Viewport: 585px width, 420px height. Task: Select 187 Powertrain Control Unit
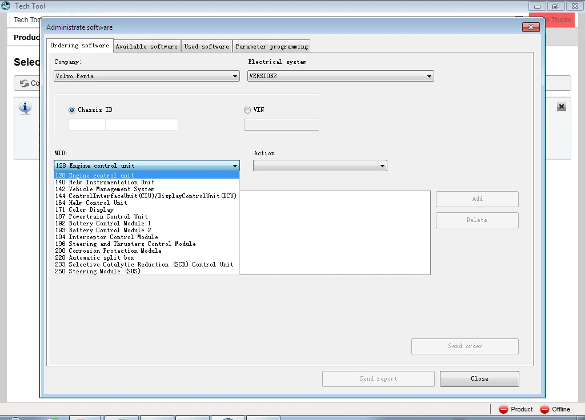point(147,216)
